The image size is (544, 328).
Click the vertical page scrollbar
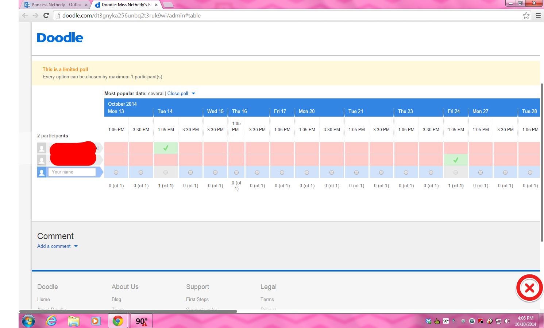(x=542, y=162)
